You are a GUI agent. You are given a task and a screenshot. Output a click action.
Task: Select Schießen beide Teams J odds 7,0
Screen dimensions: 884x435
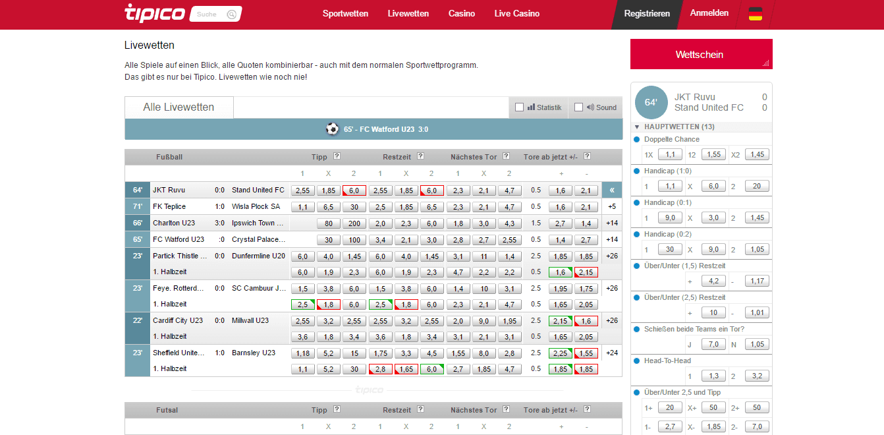point(713,344)
